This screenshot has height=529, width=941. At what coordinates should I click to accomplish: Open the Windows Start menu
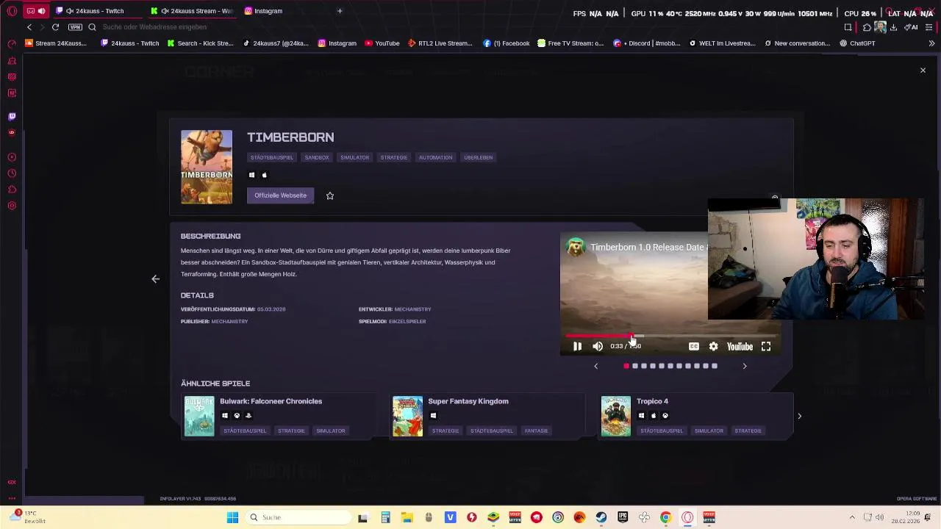(x=232, y=517)
